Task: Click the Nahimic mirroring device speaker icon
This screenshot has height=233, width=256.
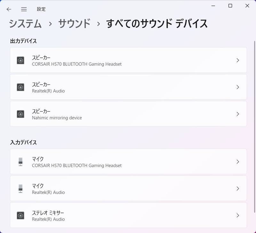Action: coord(21,114)
